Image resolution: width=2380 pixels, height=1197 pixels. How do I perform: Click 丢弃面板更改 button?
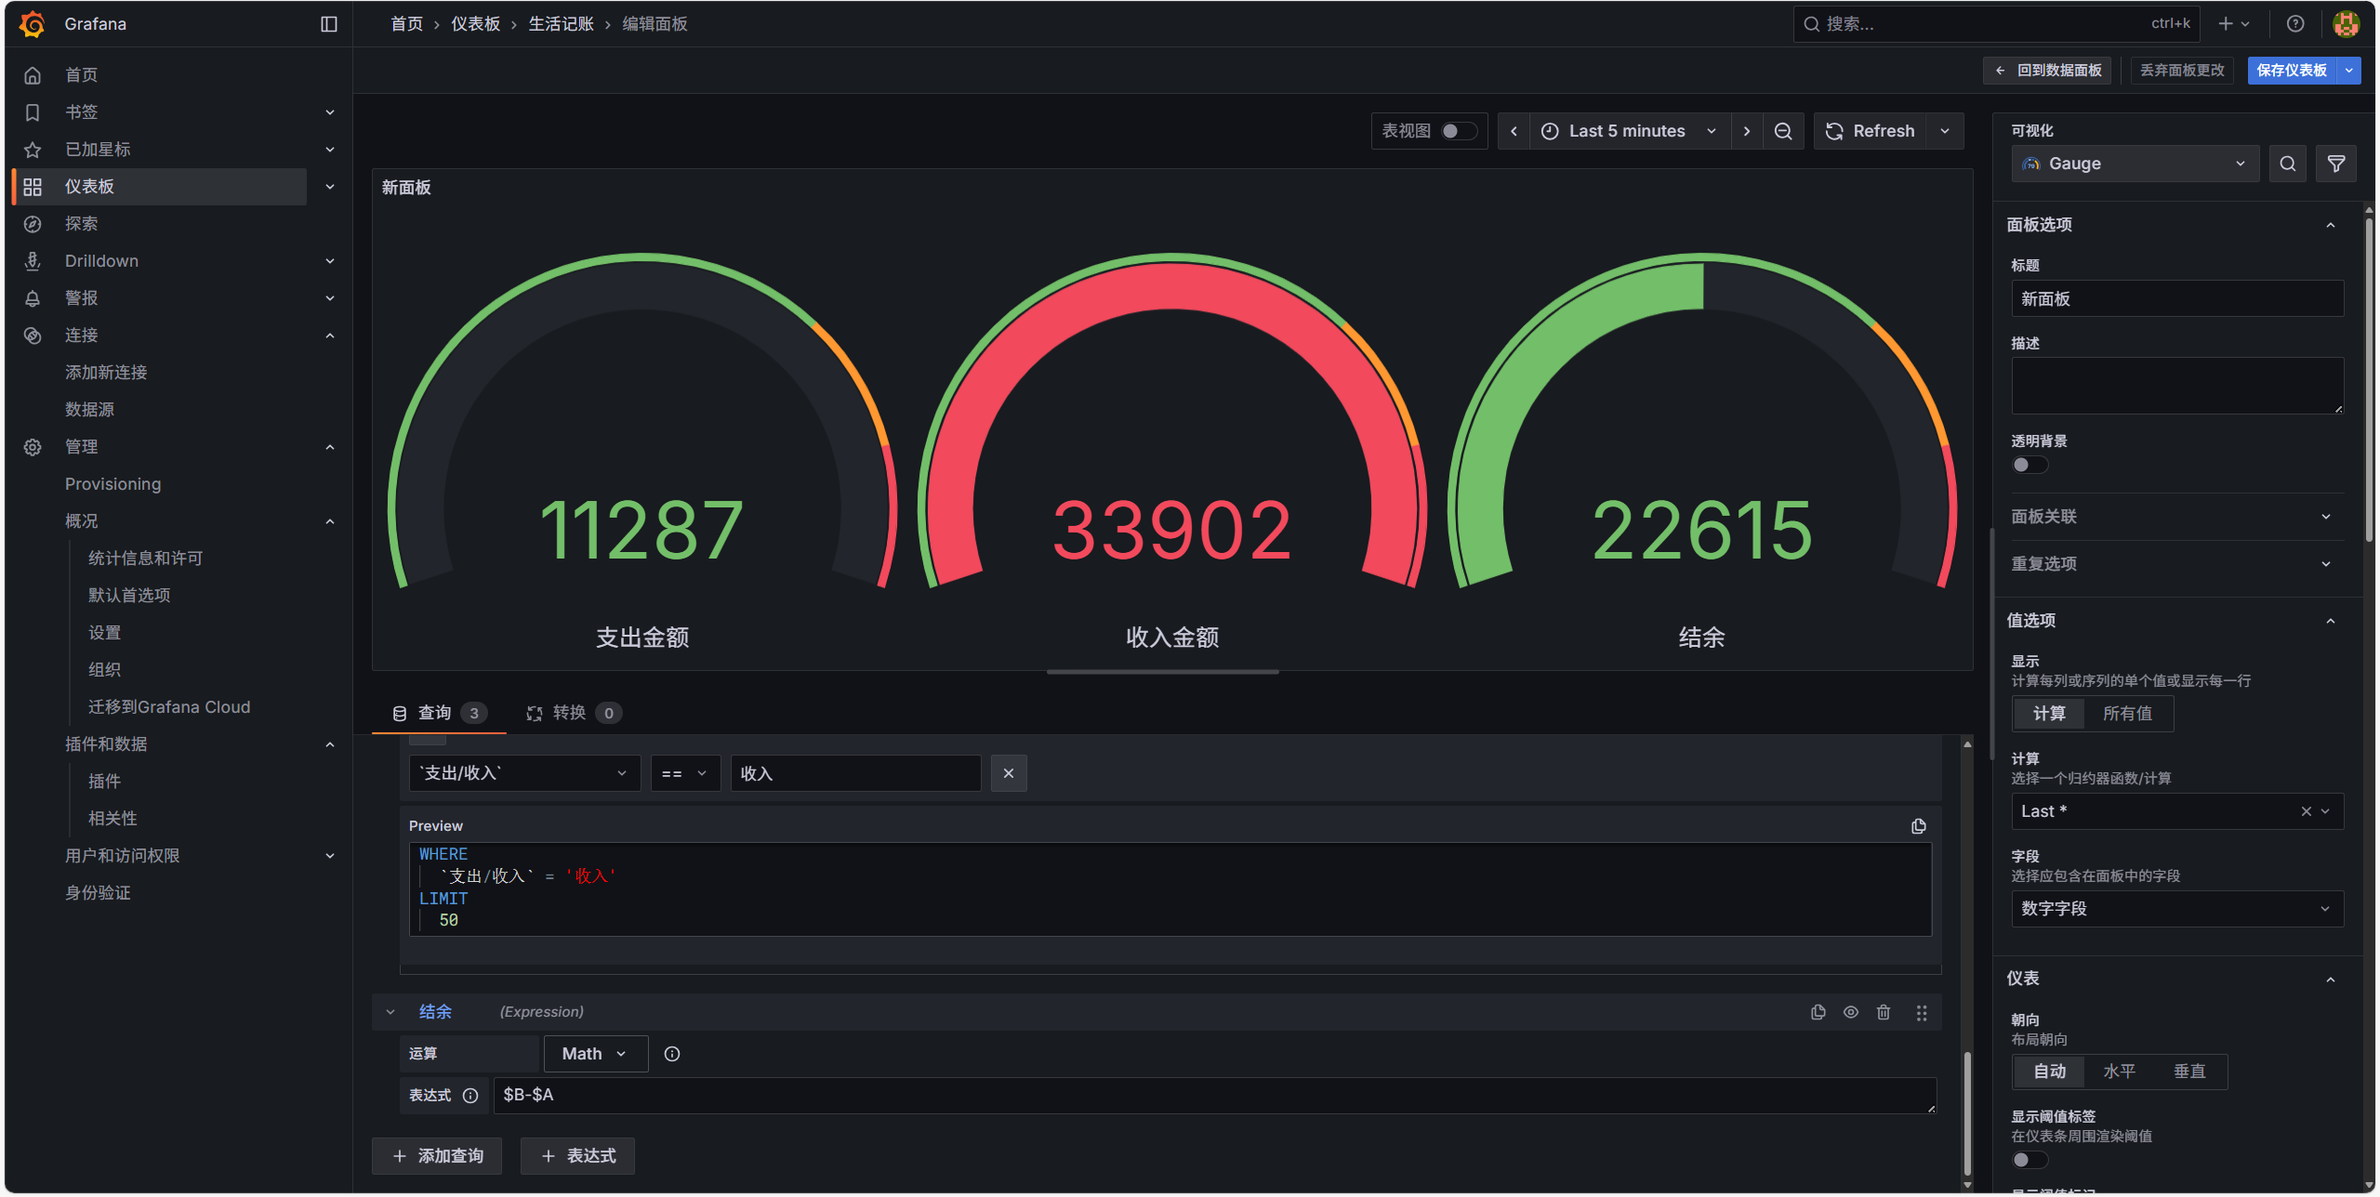coord(2182,71)
